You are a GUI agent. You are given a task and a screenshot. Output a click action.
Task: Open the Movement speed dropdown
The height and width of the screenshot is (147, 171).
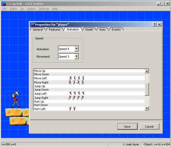(x=77, y=56)
